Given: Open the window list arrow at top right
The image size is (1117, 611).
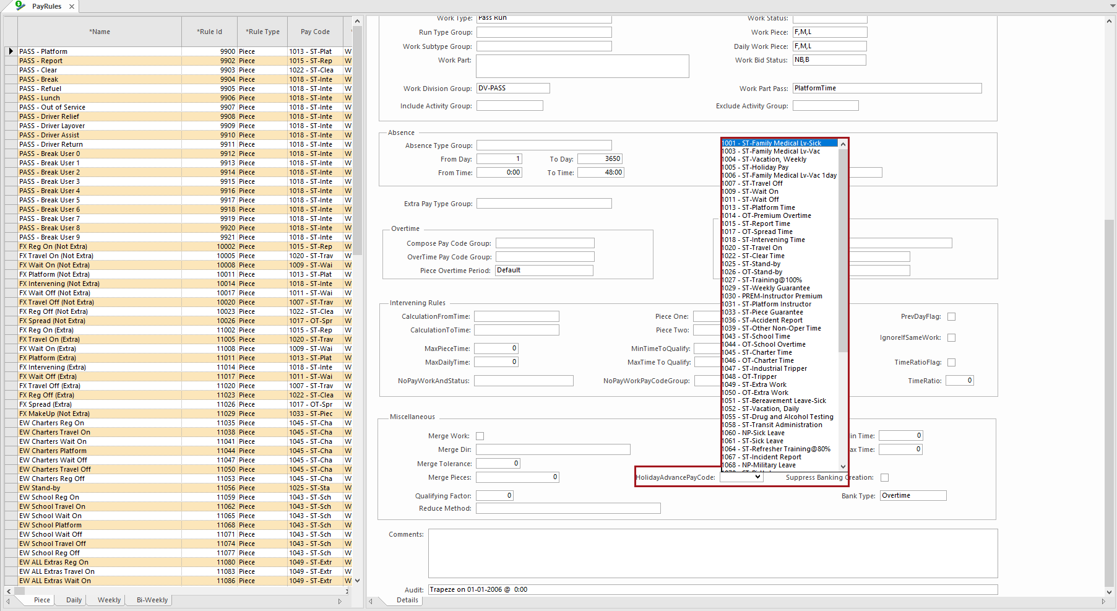Looking at the screenshot, I should pyautogui.click(x=1112, y=6).
